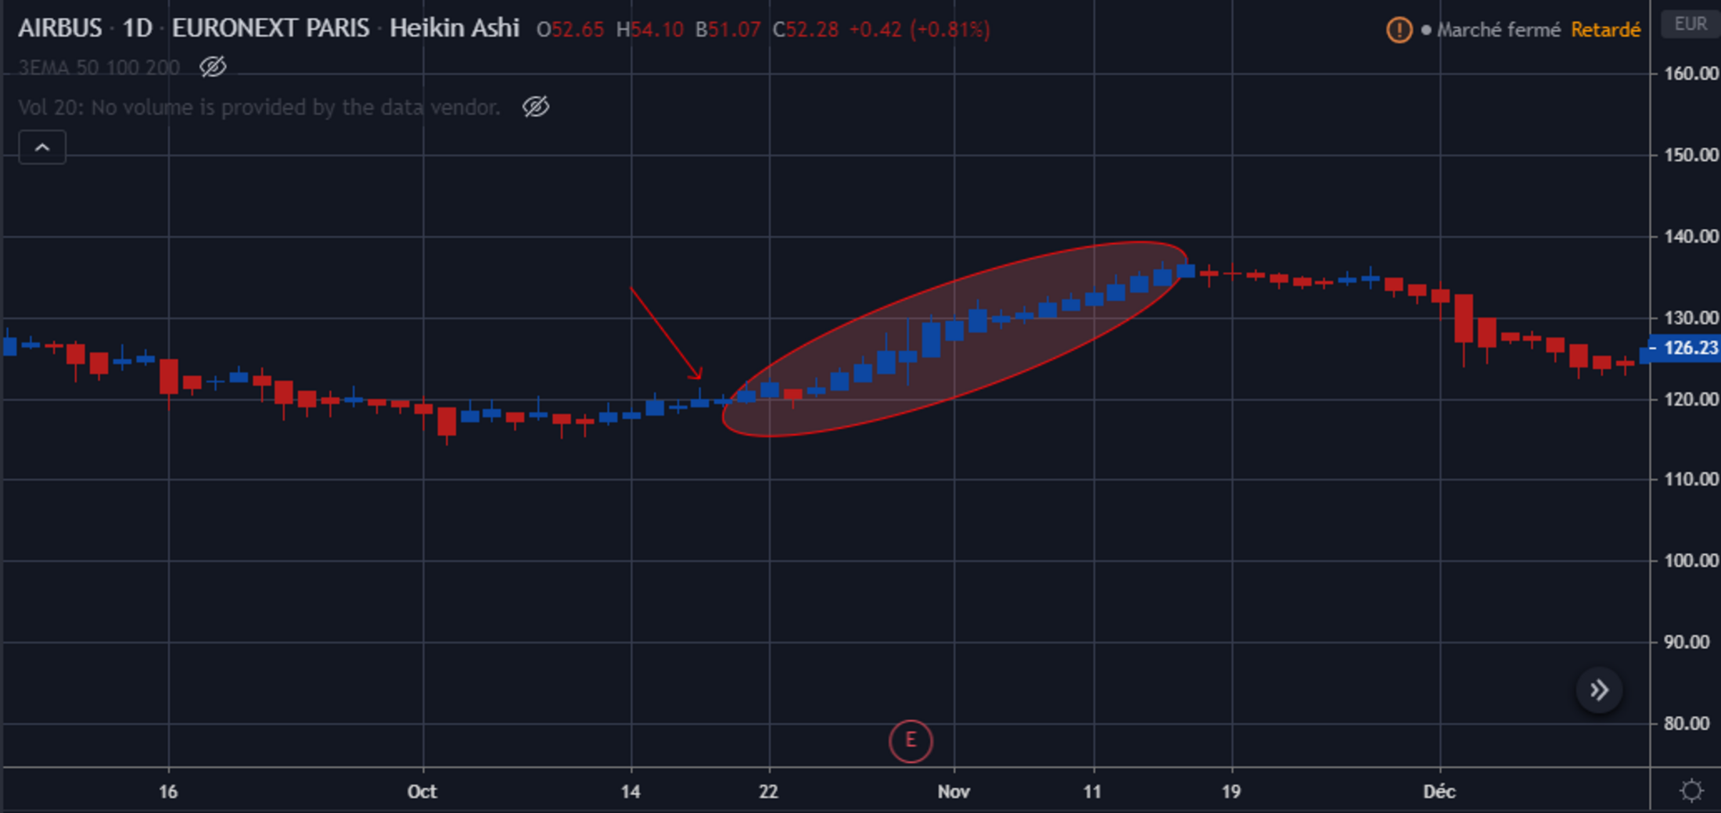Click the 140.00 price axis label

click(x=1690, y=236)
